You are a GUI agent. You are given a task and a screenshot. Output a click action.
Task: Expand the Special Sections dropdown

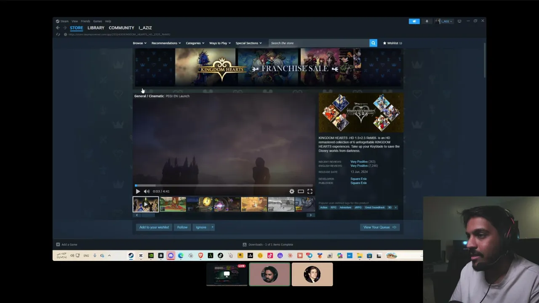(x=248, y=43)
